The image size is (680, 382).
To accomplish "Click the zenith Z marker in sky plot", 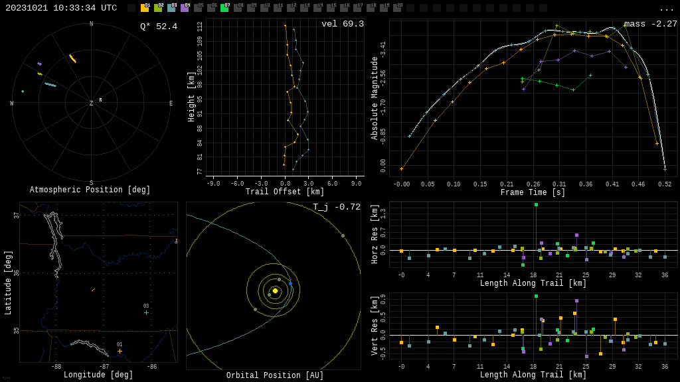I will click(x=92, y=103).
